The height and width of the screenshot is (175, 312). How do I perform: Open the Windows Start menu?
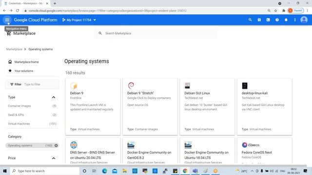tap(5, 171)
